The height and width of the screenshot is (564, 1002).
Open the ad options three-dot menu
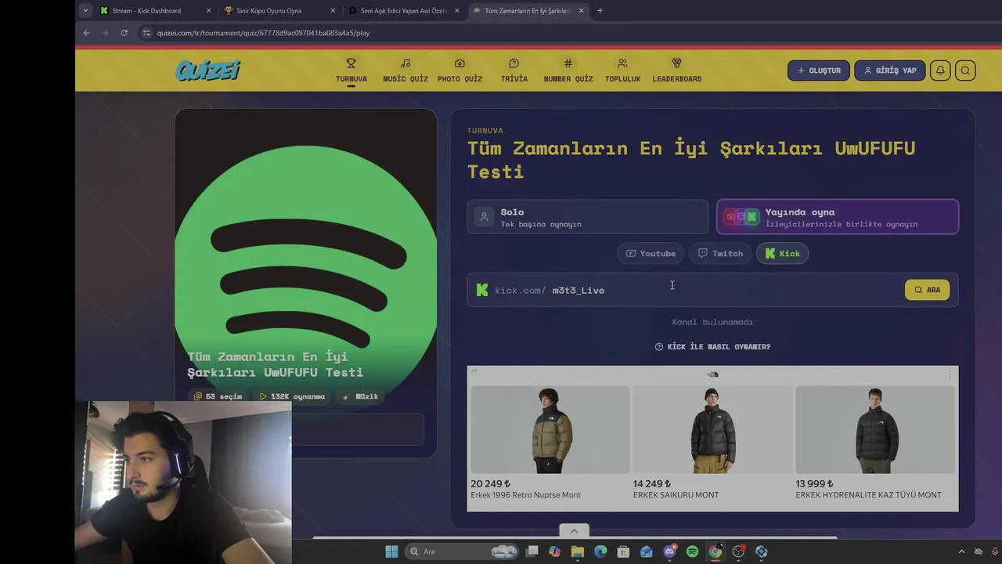(x=950, y=374)
